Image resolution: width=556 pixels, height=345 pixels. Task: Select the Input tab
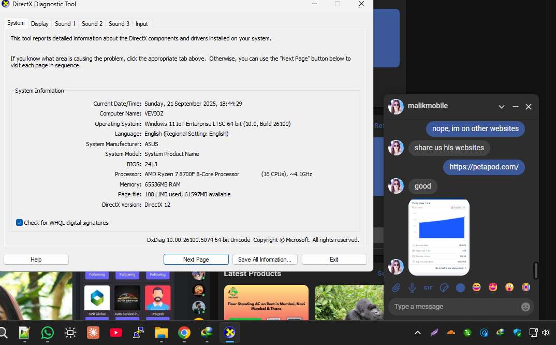141,24
